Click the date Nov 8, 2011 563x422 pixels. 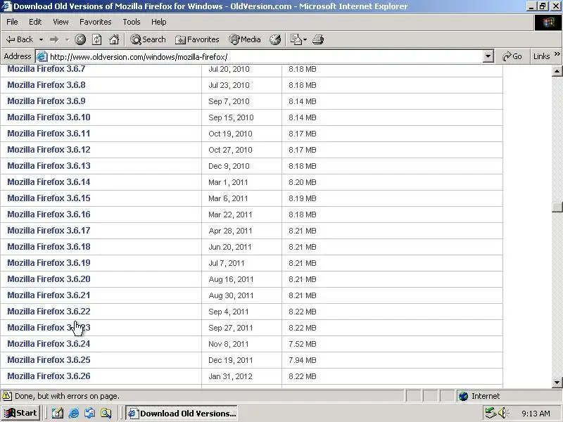click(x=228, y=344)
